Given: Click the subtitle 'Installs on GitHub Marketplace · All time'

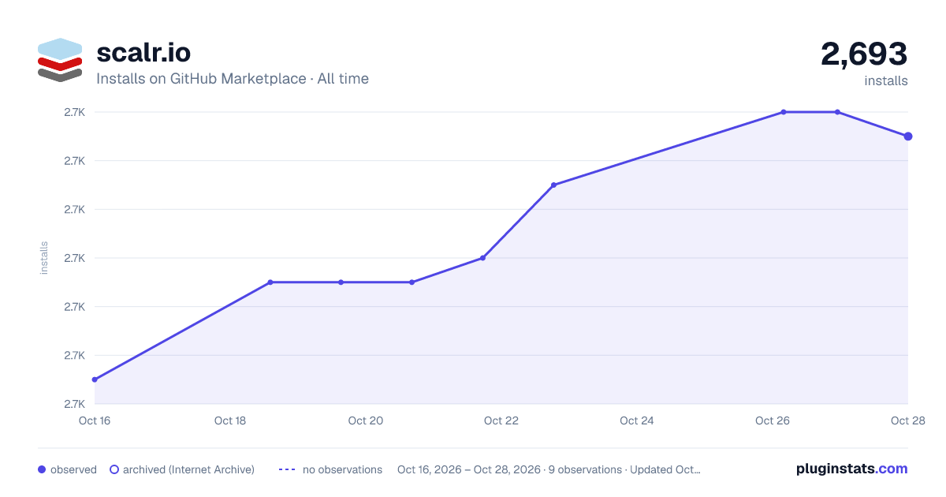Looking at the screenshot, I should (233, 79).
